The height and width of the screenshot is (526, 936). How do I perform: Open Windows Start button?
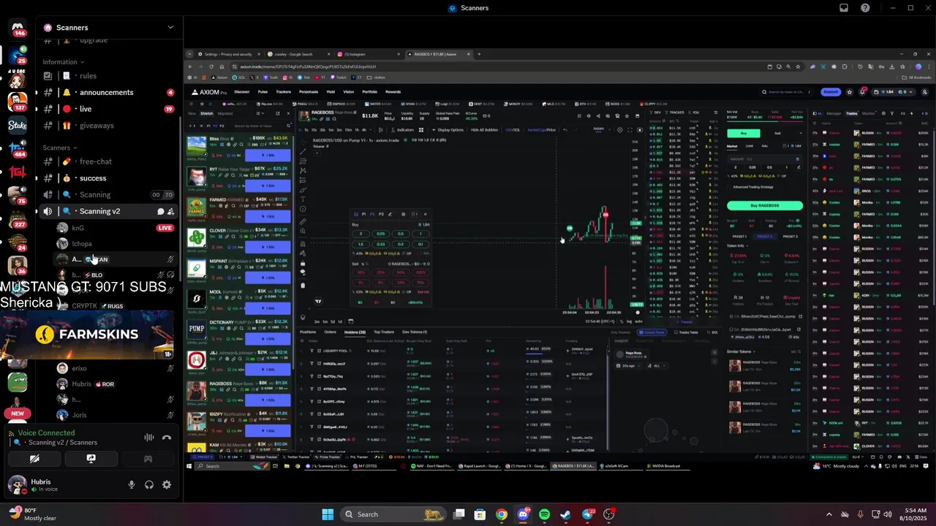(328, 514)
